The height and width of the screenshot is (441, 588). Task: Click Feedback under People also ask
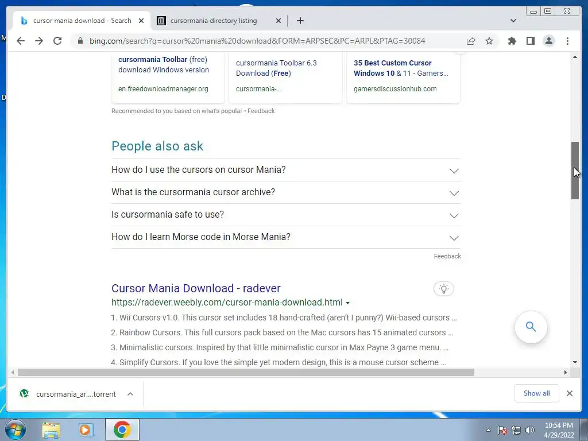click(447, 256)
